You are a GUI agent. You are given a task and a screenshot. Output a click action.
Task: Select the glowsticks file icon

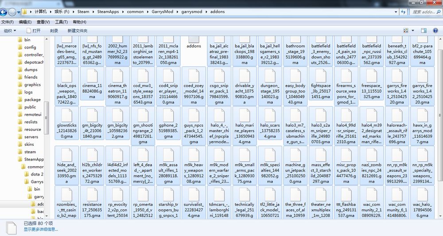point(67,115)
